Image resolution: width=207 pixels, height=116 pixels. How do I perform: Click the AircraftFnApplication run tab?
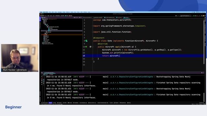tap(49, 73)
